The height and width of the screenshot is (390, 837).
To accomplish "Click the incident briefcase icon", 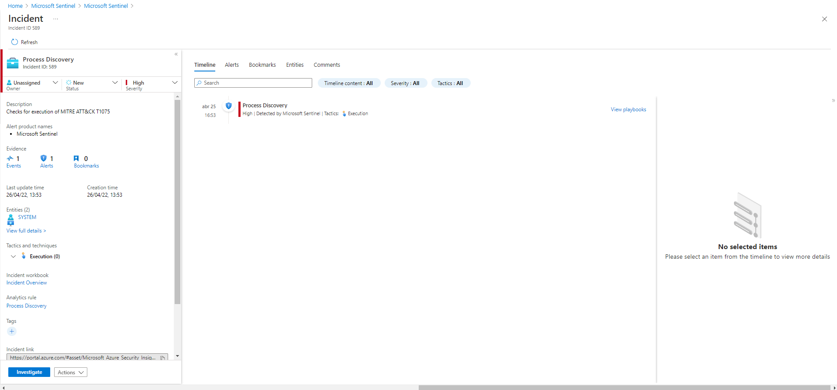I will tap(13, 63).
